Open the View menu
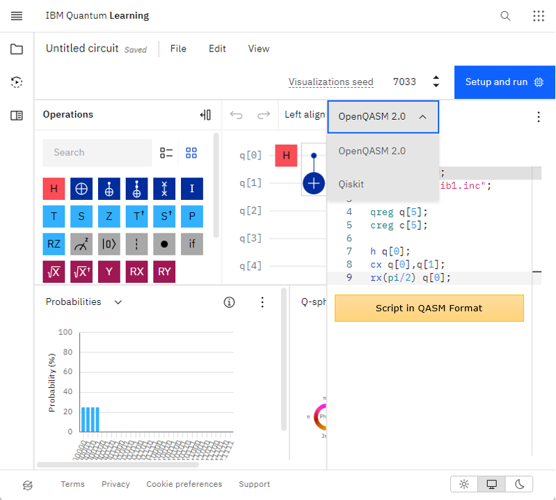Screen dimensions: 556x500 click(x=258, y=49)
